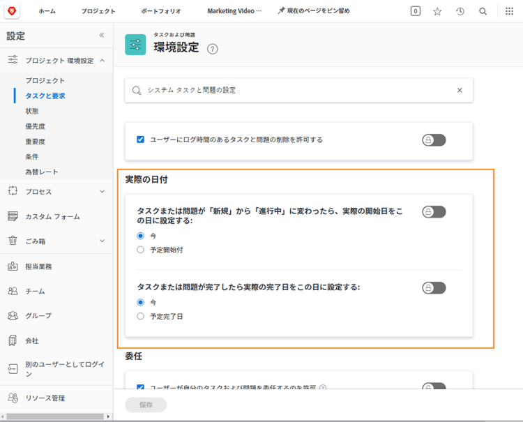This screenshot has width=523, height=422.
Task: Open Marketing Video pinned tab
Action: [x=234, y=11]
